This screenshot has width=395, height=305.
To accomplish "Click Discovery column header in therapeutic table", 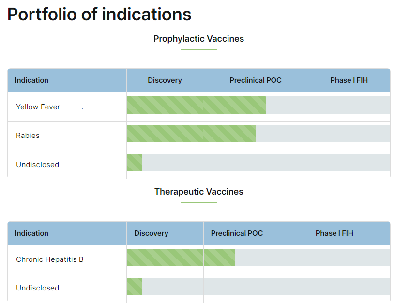I will (x=151, y=233).
